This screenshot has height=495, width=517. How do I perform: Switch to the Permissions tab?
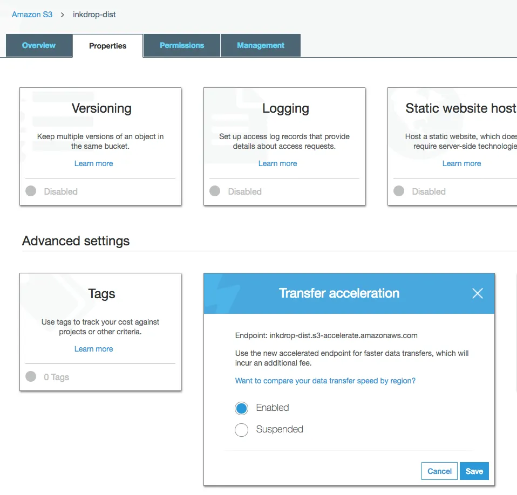tap(182, 45)
